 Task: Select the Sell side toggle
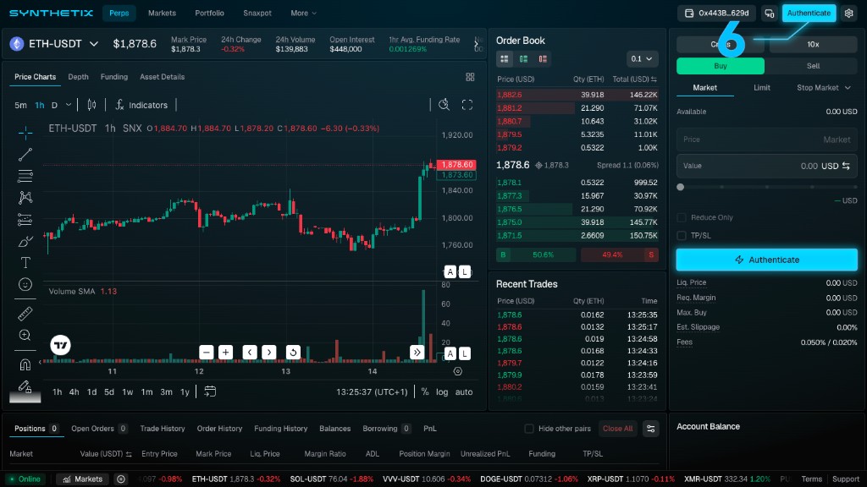(813, 66)
